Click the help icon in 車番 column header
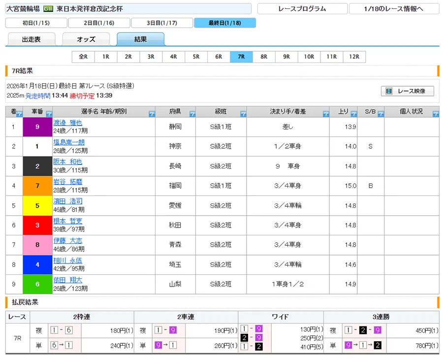 49,114
